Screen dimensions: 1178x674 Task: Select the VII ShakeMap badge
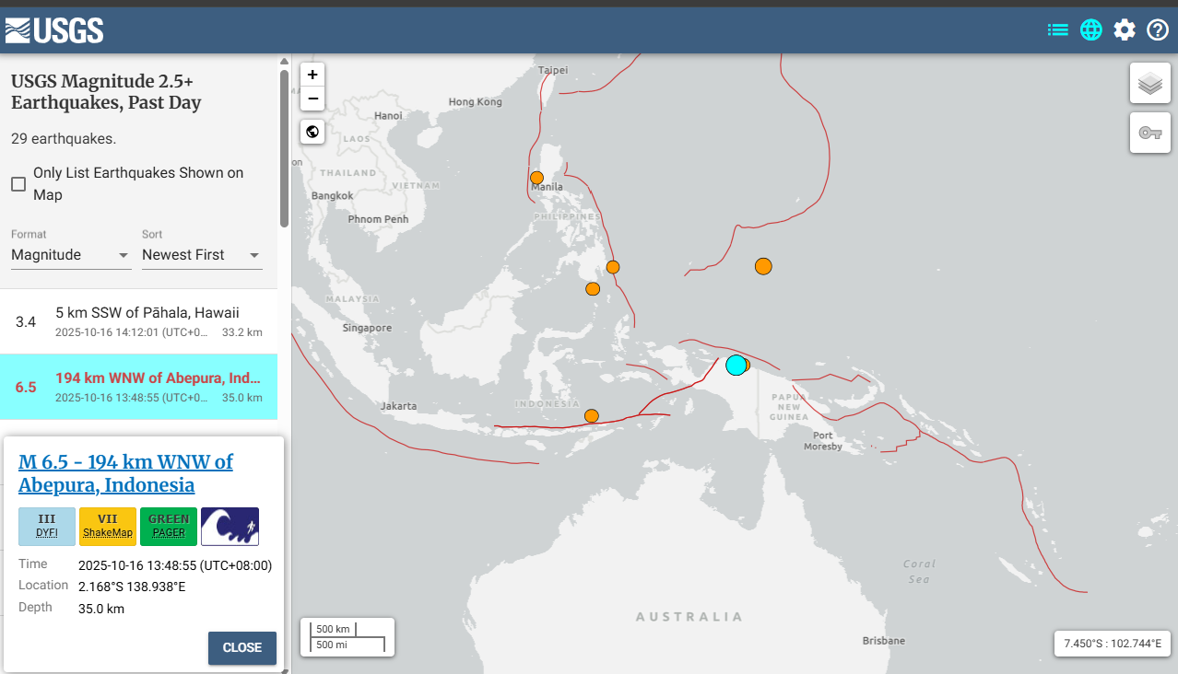(107, 526)
